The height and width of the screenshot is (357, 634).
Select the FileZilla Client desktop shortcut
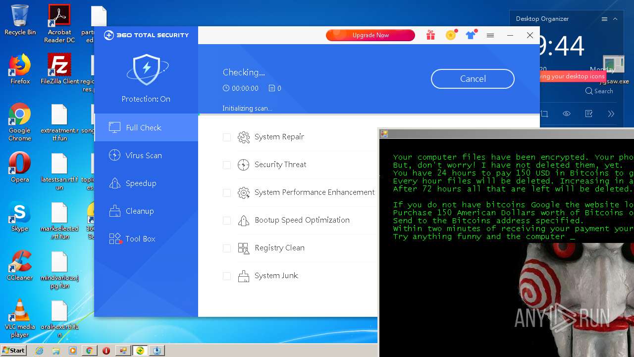tap(59, 69)
